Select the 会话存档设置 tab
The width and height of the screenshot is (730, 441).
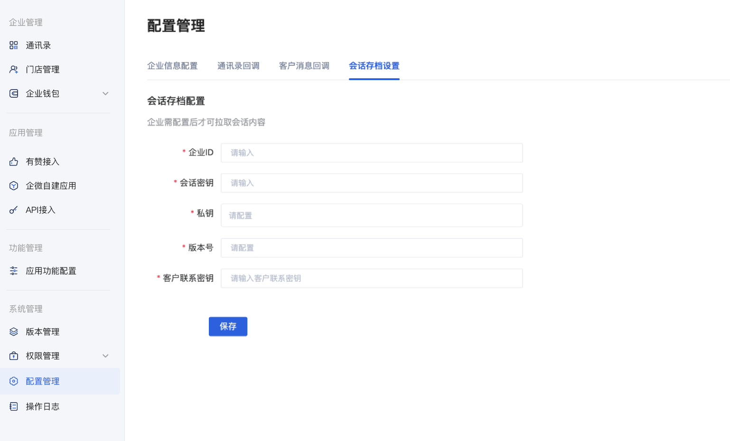(374, 66)
